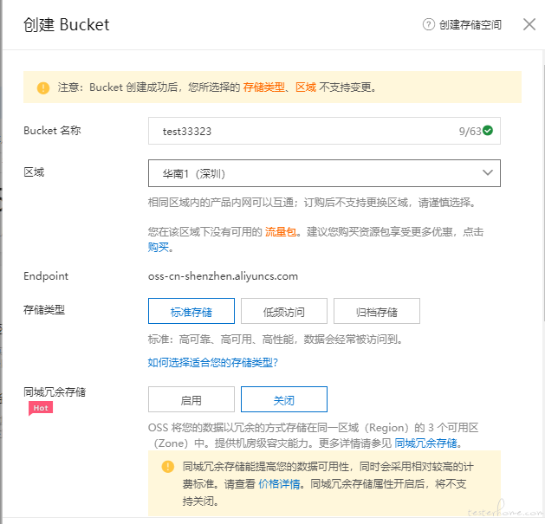This screenshot has width=545, height=524.
Task: Click the Hot badge icon
Action: [x=41, y=408]
